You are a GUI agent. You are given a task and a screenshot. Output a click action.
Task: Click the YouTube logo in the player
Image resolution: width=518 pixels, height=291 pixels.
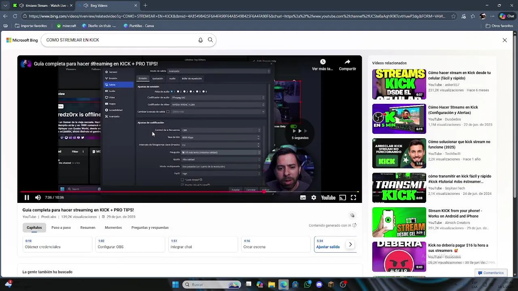[x=328, y=198]
